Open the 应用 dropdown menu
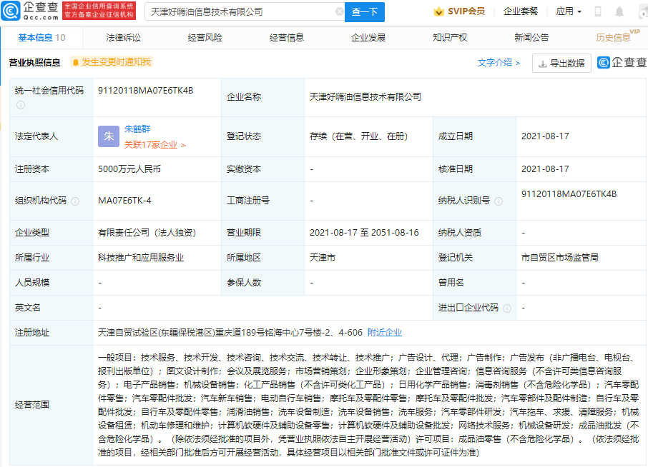648x467 pixels. (x=569, y=11)
